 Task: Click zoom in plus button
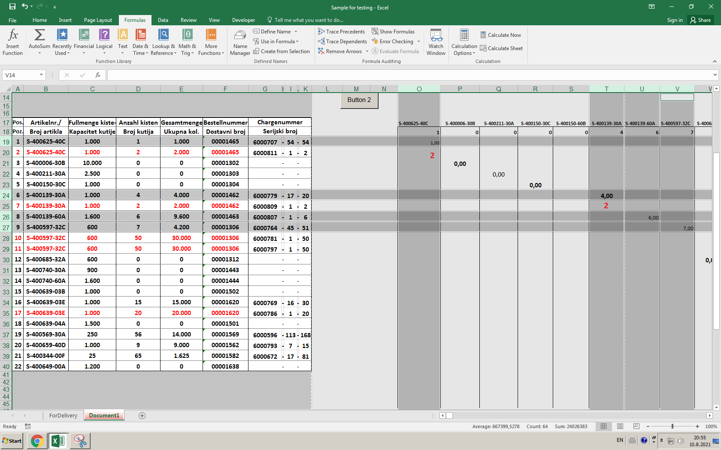[x=697, y=426]
